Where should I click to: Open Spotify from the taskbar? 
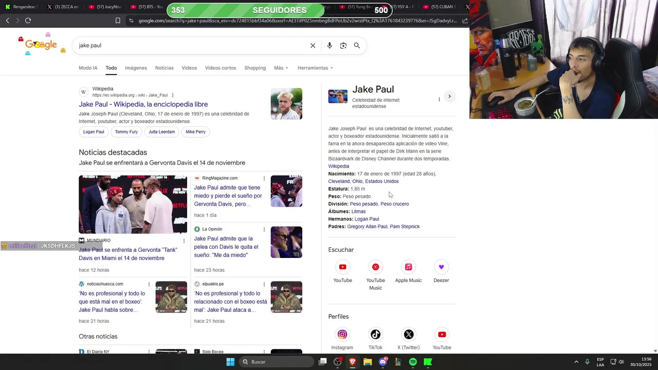coord(413,362)
